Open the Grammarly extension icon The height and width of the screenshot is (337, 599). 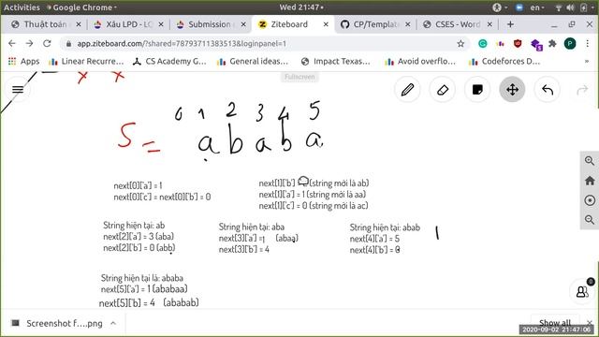[x=483, y=44]
